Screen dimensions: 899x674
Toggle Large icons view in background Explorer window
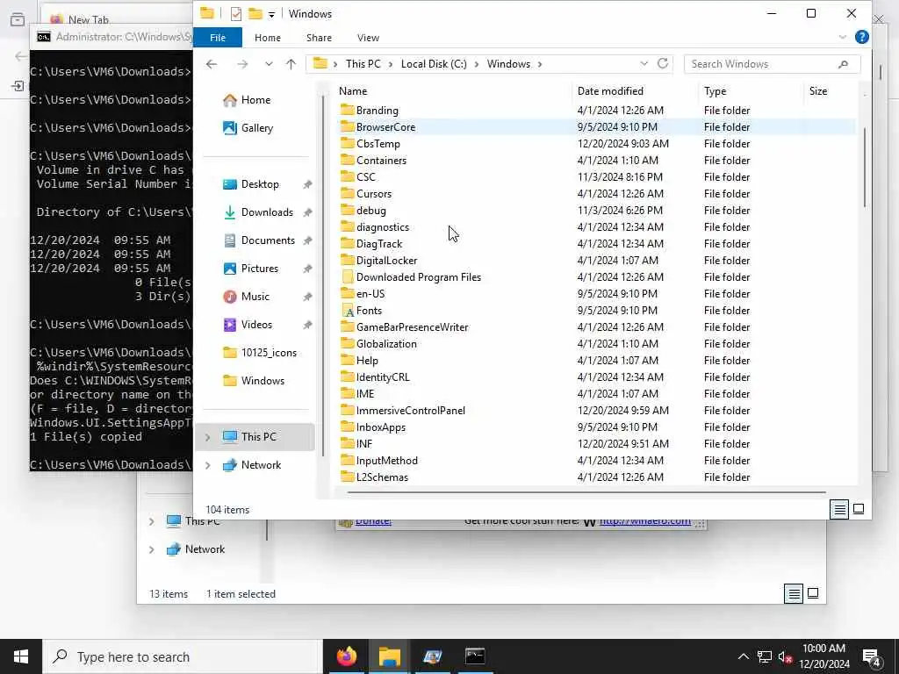tap(812, 594)
